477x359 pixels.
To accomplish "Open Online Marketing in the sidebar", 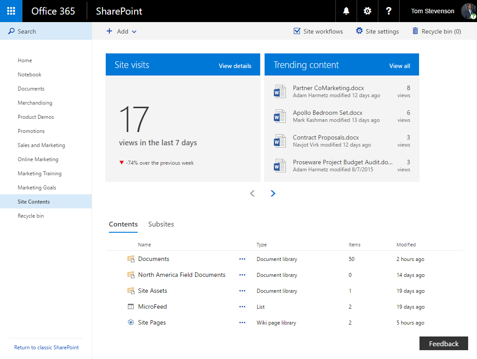I will coord(38,159).
